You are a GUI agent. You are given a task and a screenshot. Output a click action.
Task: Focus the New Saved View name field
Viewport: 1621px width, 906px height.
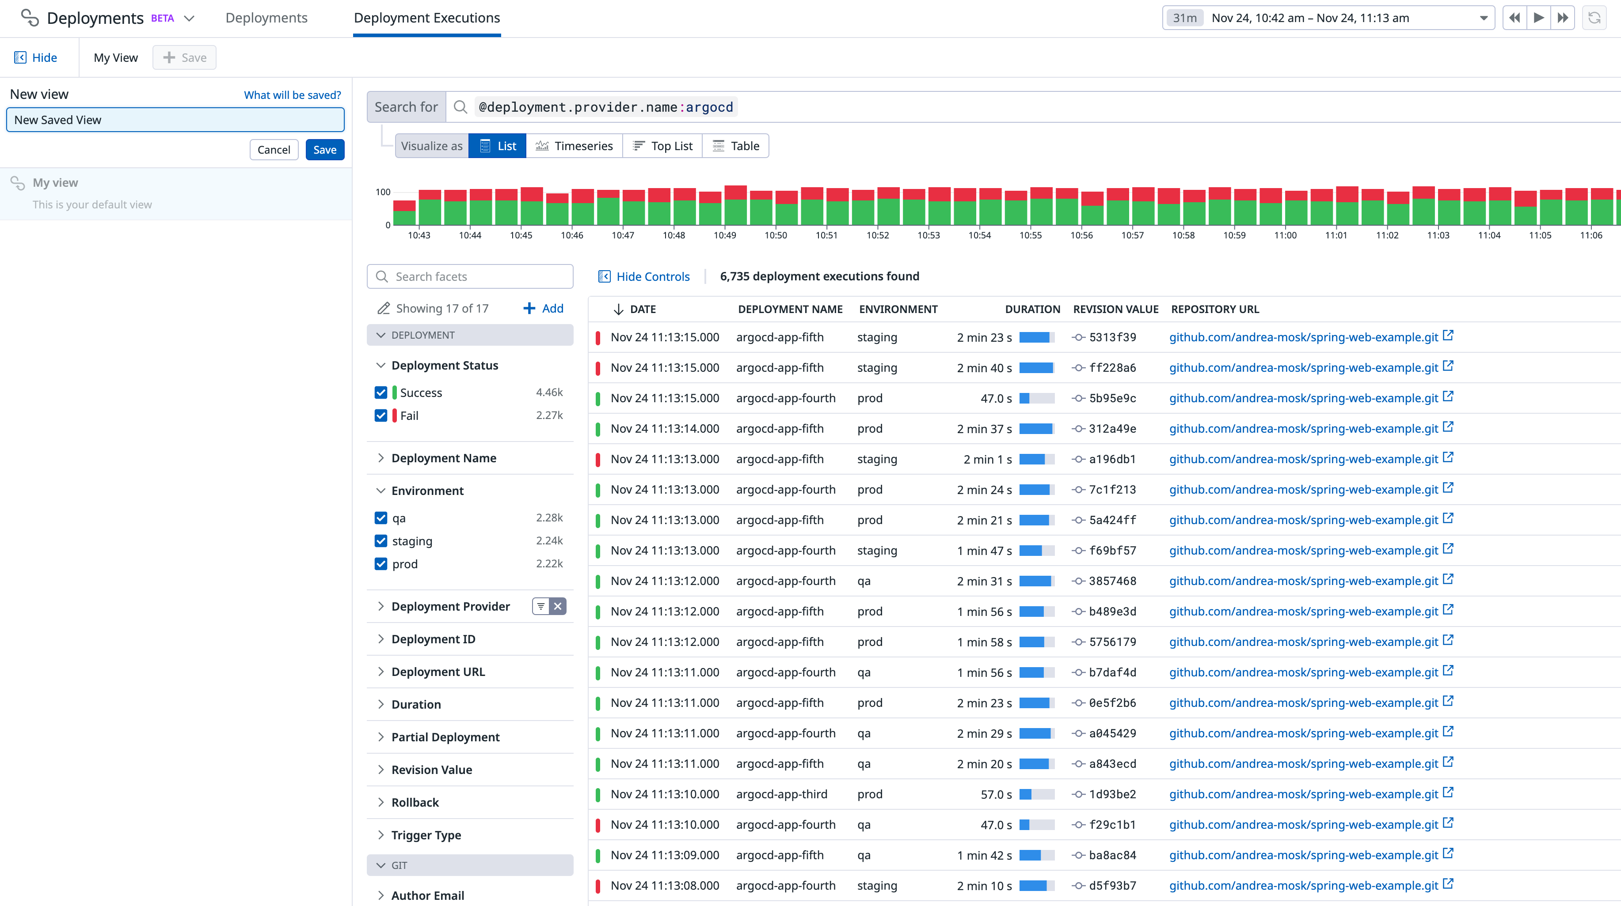175,120
